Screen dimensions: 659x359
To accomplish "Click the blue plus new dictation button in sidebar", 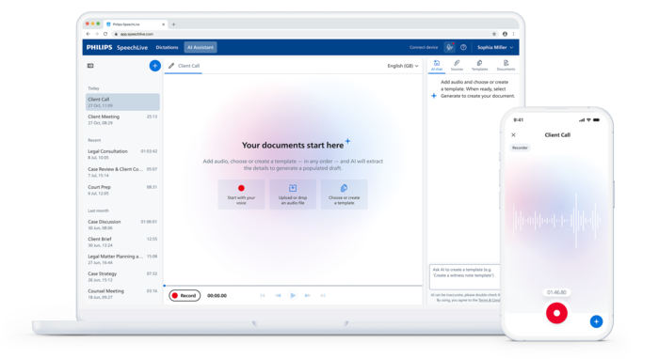I will 154,66.
